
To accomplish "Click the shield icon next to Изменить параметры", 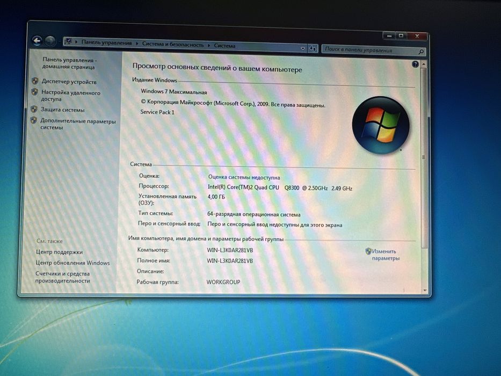I will pos(368,251).
